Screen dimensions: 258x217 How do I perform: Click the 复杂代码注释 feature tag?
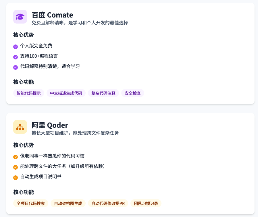click(103, 93)
